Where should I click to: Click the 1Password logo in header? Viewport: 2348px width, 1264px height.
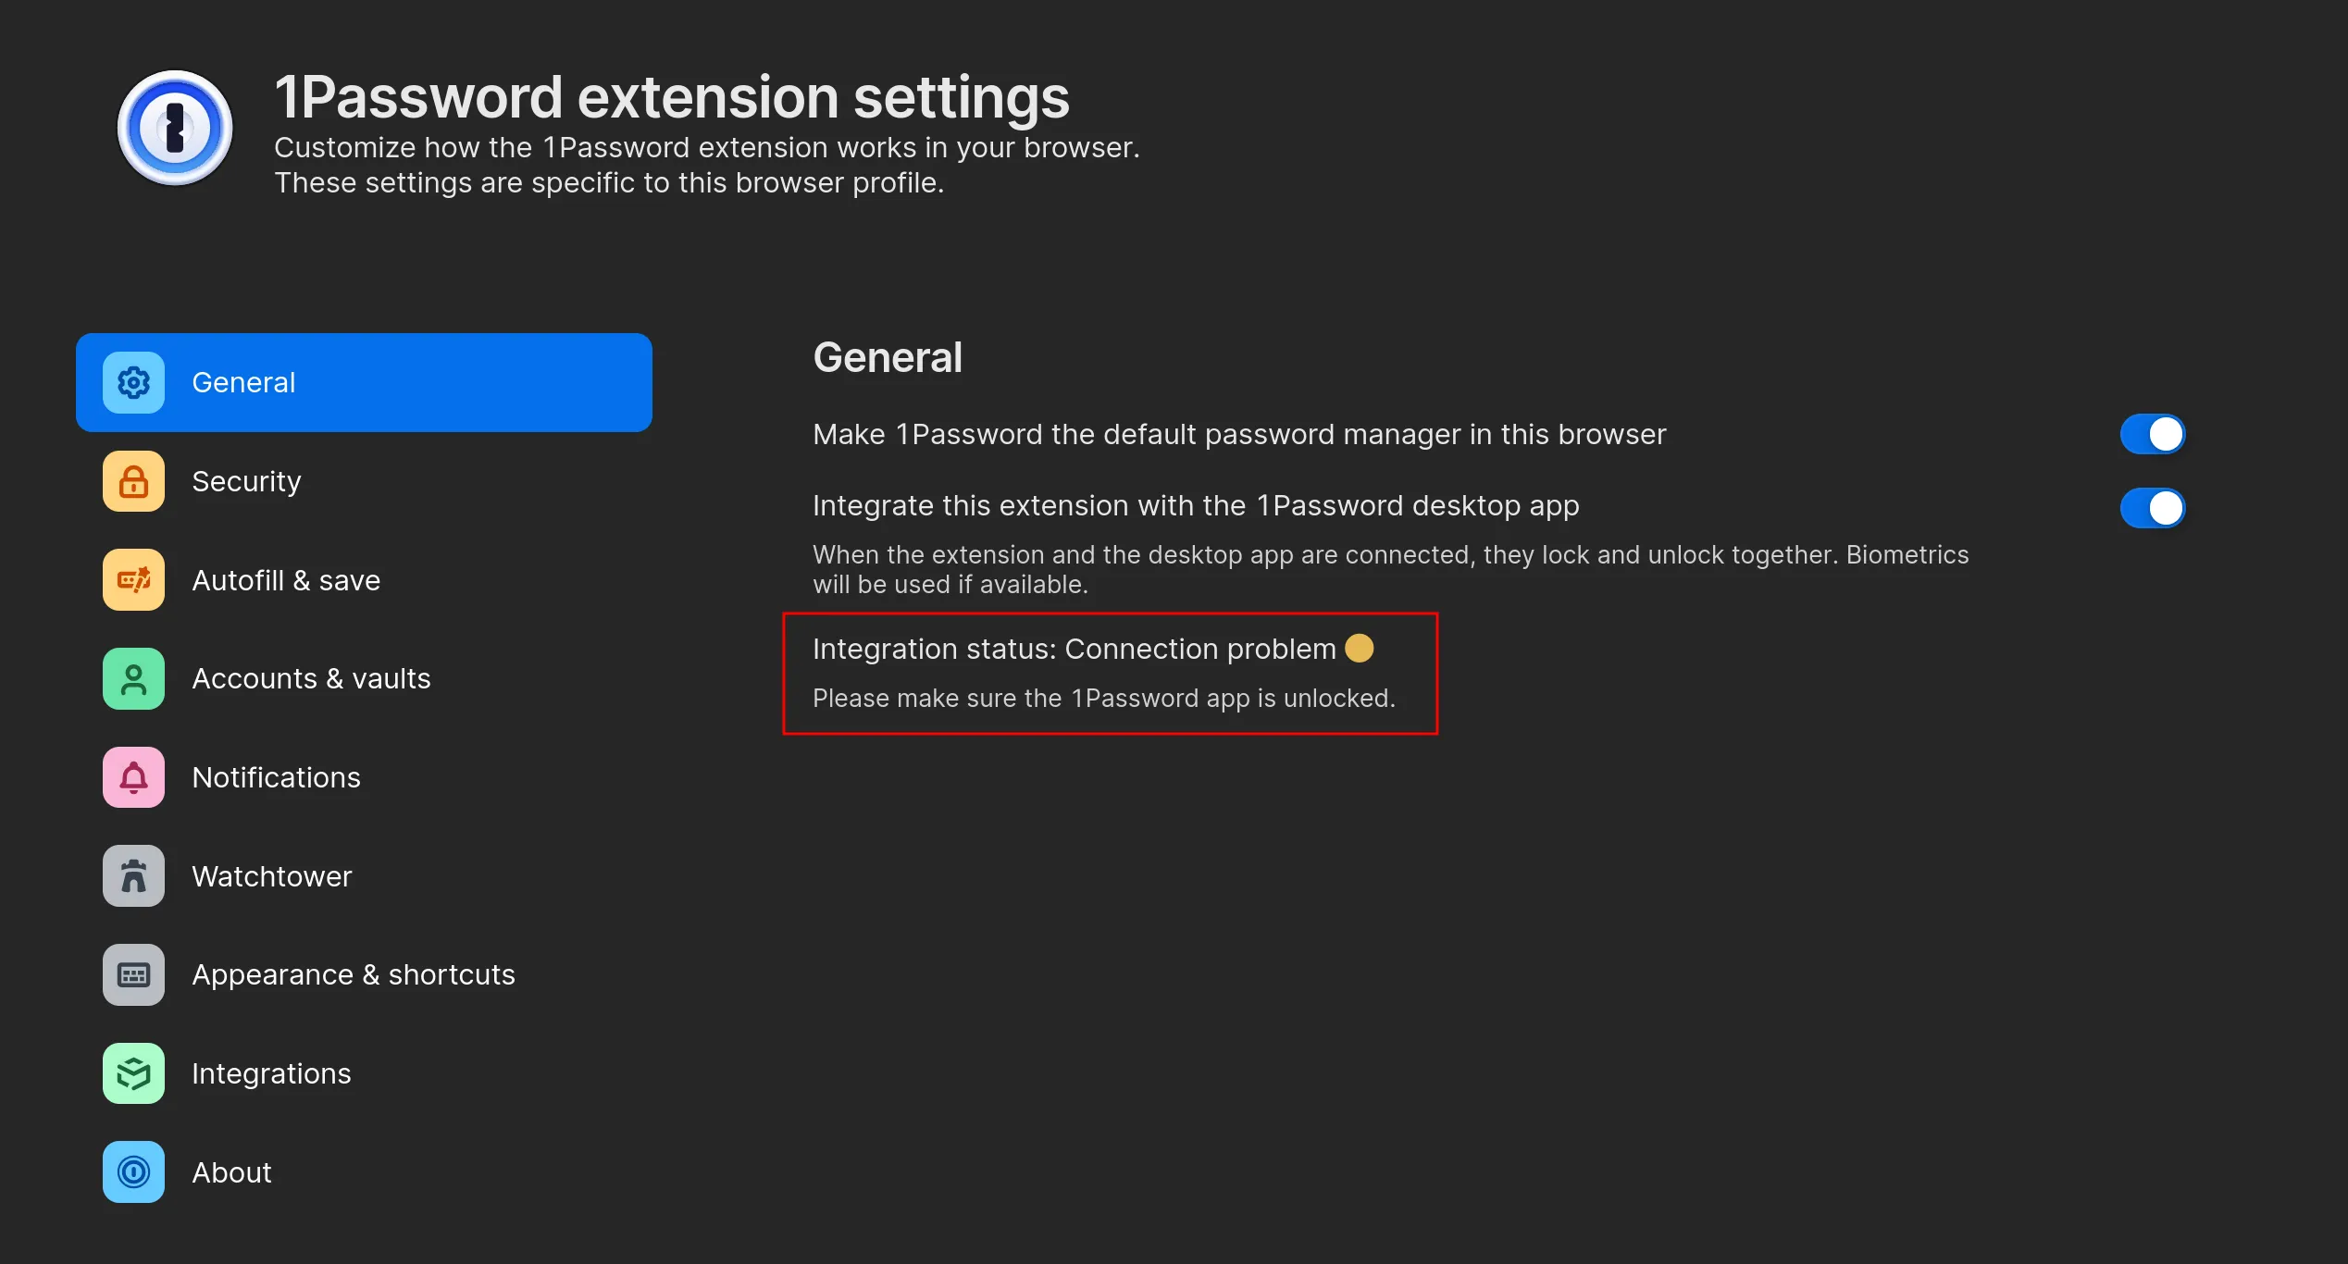point(175,128)
